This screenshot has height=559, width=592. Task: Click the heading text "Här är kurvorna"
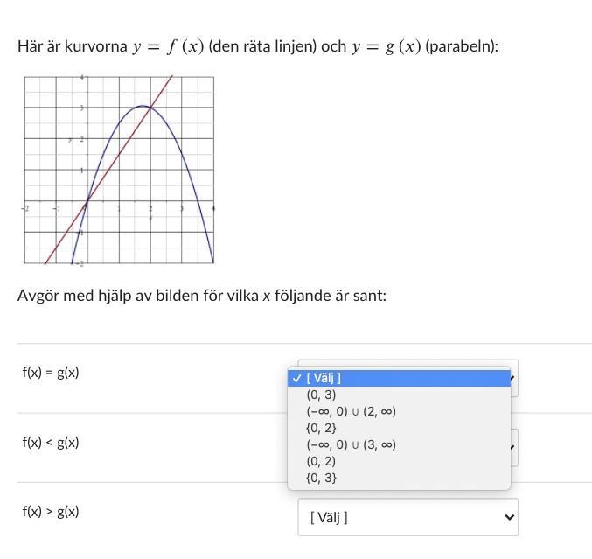[x=73, y=46]
